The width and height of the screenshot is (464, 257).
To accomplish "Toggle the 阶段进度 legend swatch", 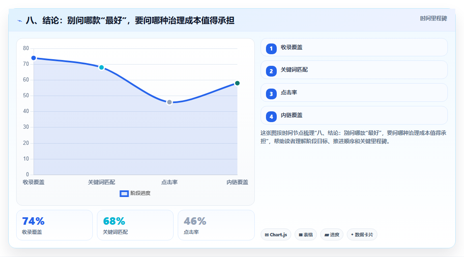I will tap(124, 193).
